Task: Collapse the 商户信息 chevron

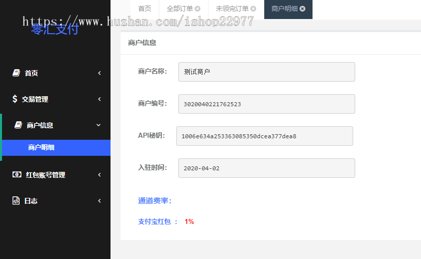Action: pos(98,125)
